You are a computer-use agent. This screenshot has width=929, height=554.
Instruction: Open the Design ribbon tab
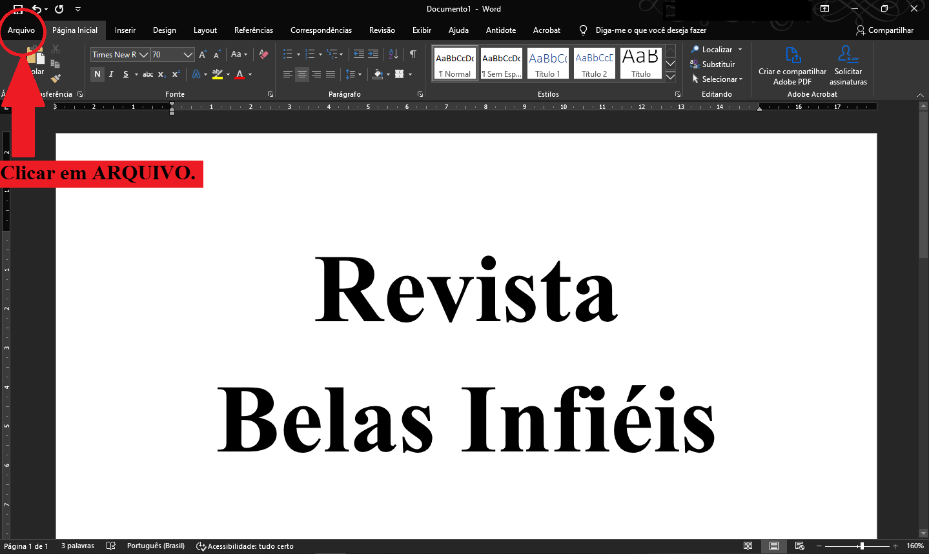(165, 30)
